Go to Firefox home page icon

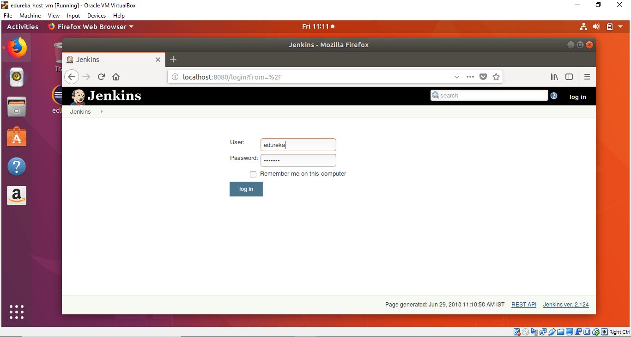116,77
